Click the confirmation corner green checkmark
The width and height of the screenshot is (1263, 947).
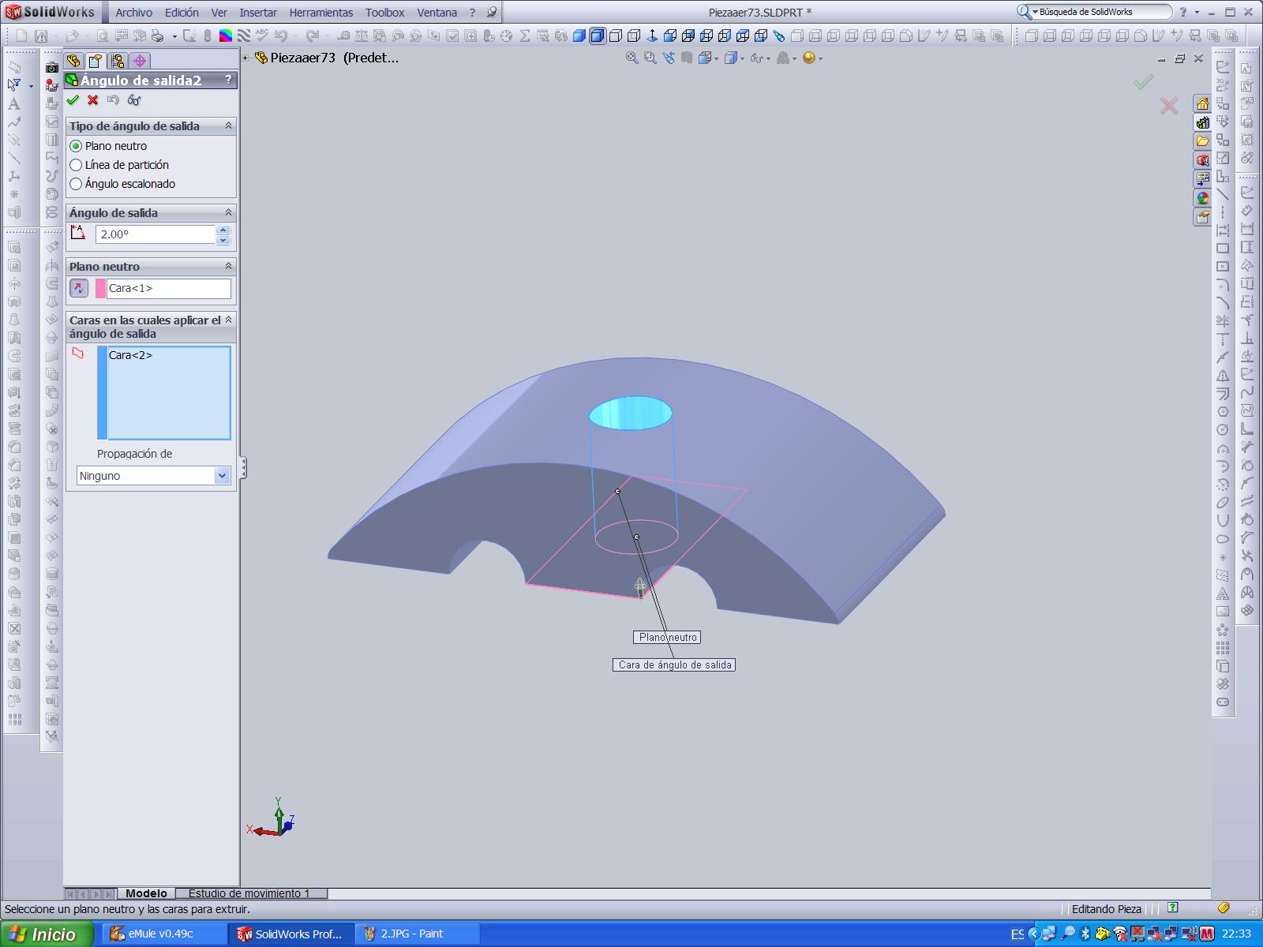(x=1143, y=81)
